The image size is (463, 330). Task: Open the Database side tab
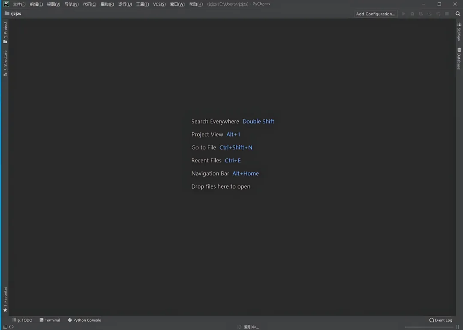tap(459, 59)
